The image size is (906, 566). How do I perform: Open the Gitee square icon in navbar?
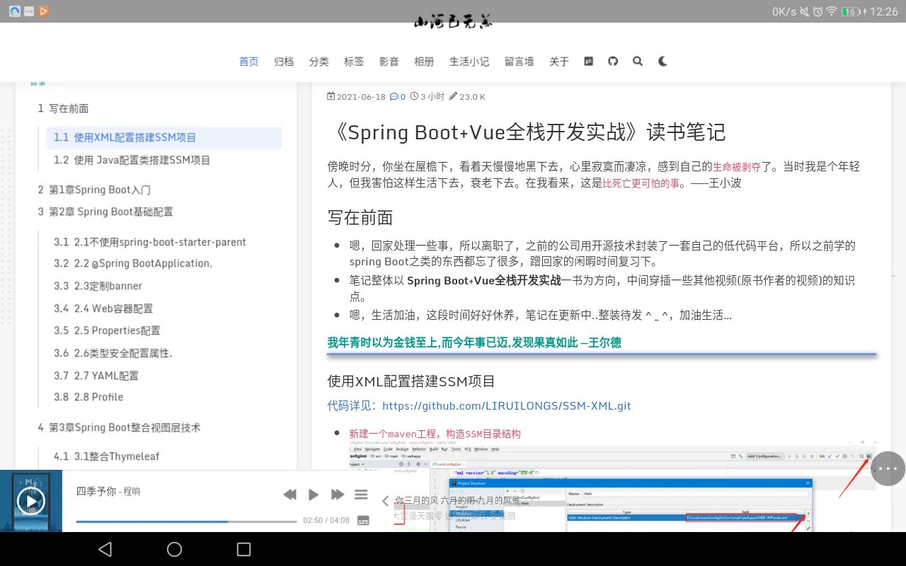pos(588,62)
